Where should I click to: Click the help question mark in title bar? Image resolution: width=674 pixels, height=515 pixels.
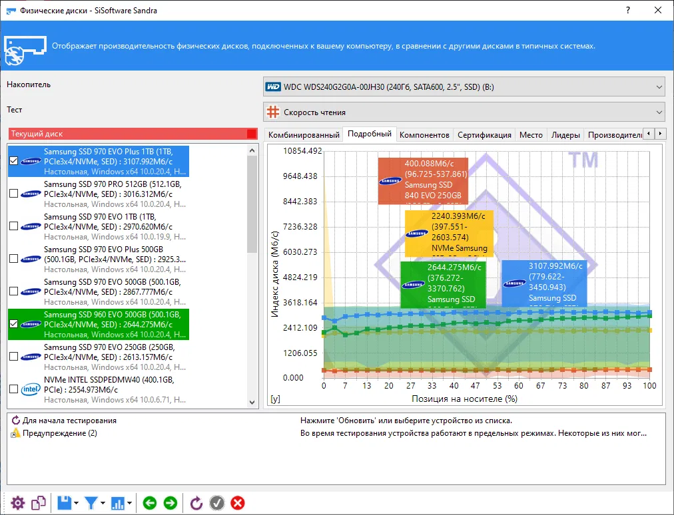click(628, 10)
